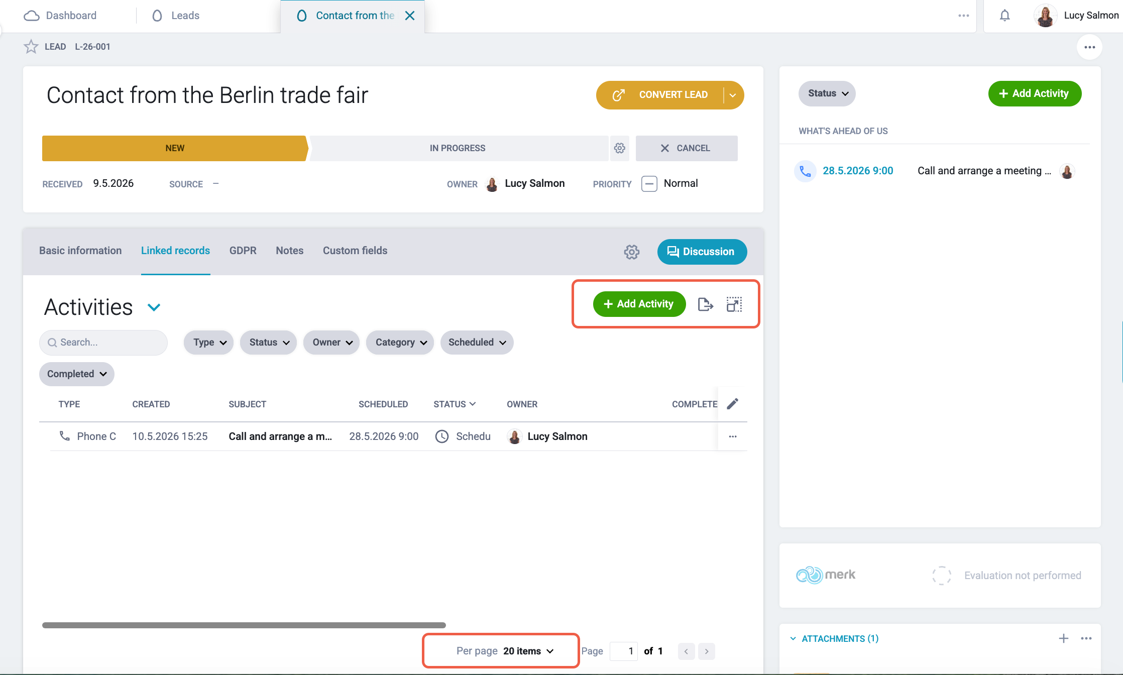The width and height of the screenshot is (1123, 675).
Task: Click the Merk logo
Action: [826, 575]
